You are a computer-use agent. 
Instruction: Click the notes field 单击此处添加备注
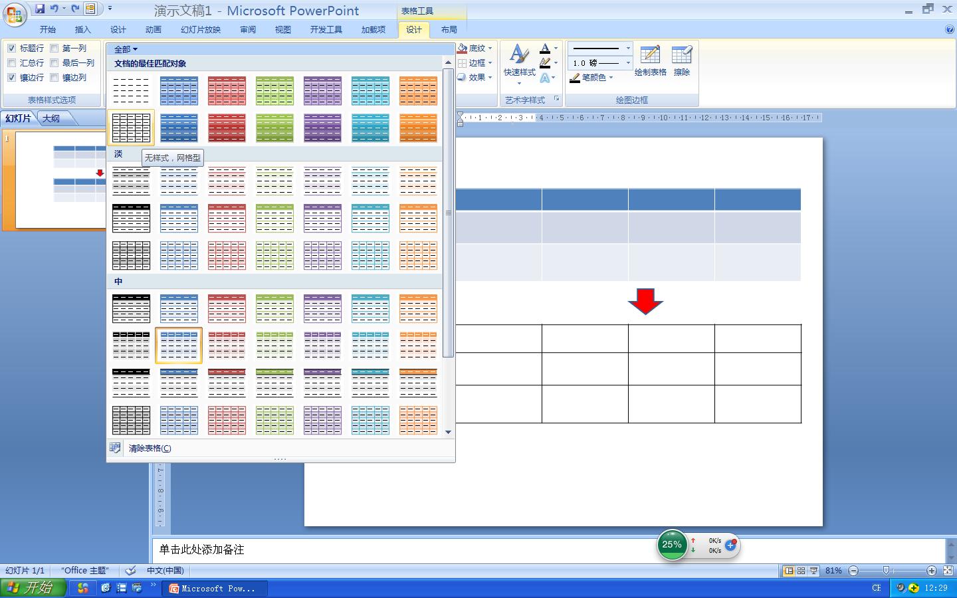[x=548, y=549]
